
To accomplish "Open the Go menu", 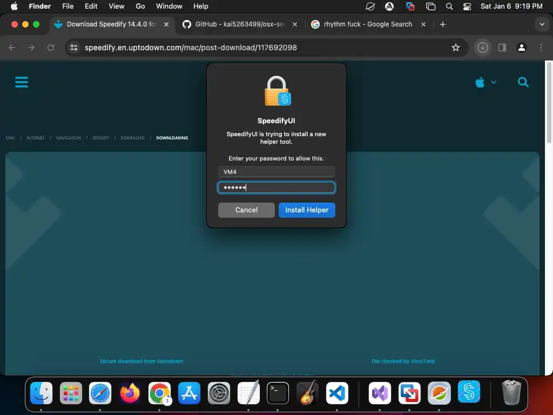I will point(140,6).
